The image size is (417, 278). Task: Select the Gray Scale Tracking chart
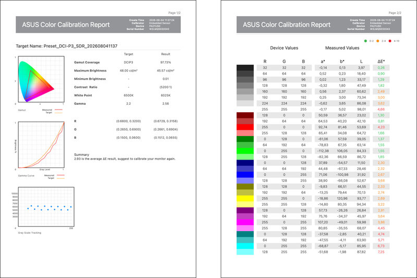[x=46, y=207]
